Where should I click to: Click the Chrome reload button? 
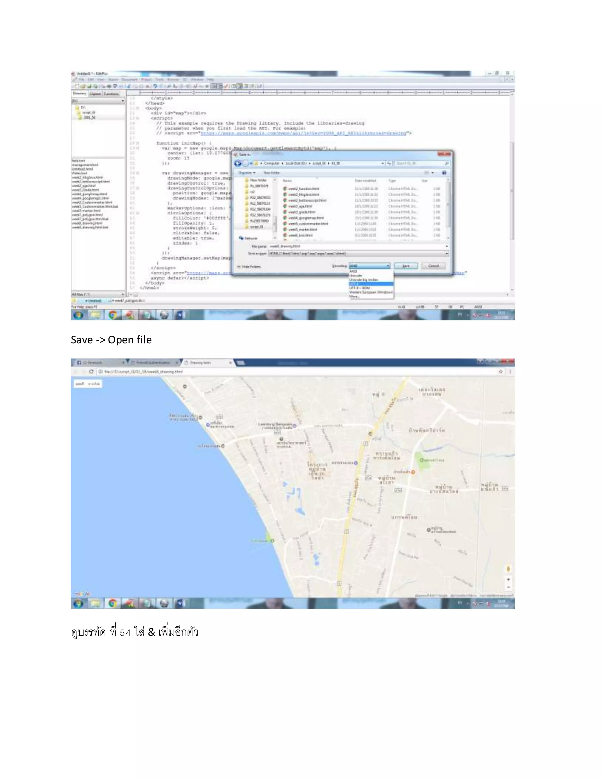point(91,372)
